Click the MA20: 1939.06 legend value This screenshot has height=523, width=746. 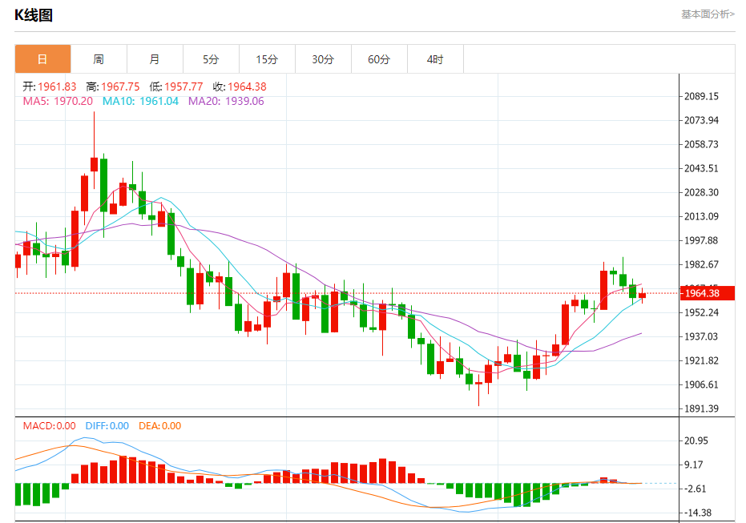point(226,101)
